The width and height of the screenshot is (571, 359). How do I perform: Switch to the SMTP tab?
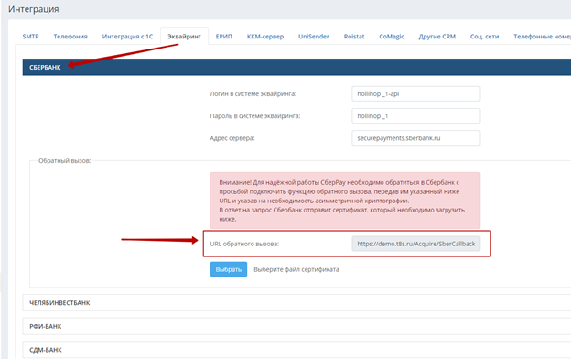30,37
